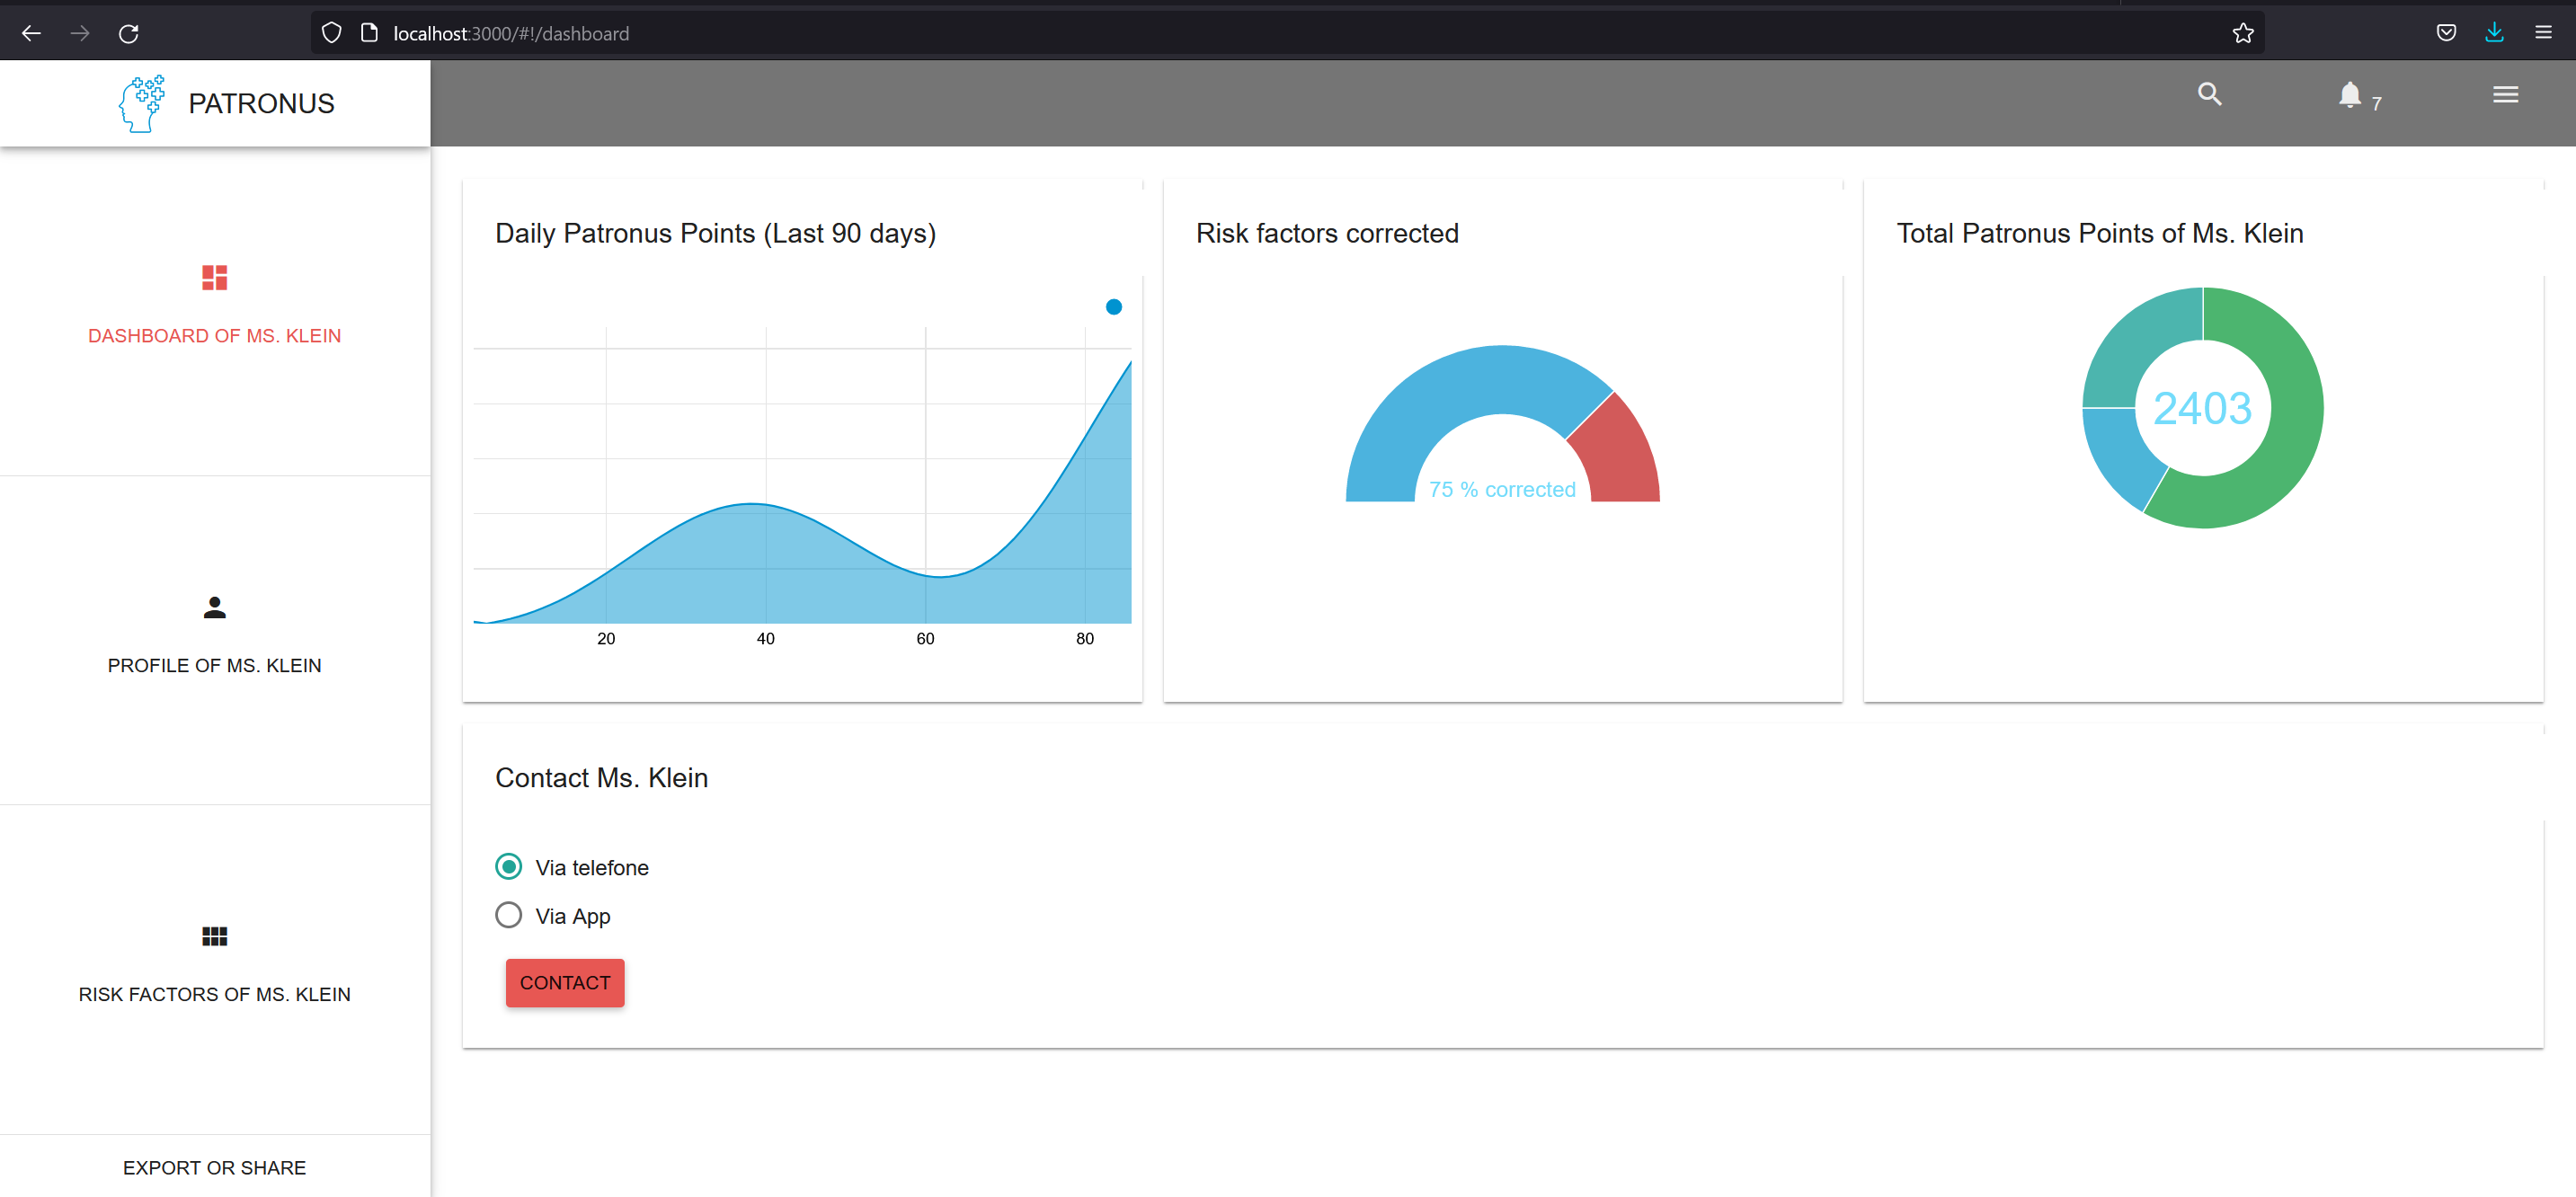Open browser downloads arrow icon
This screenshot has height=1197, width=2576.
[x=2494, y=33]
